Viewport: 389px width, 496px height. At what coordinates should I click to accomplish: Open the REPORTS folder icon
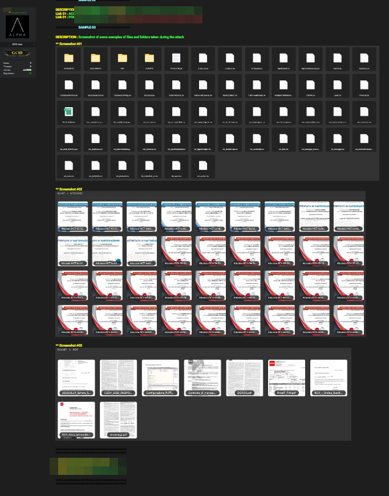pos(149,58)
